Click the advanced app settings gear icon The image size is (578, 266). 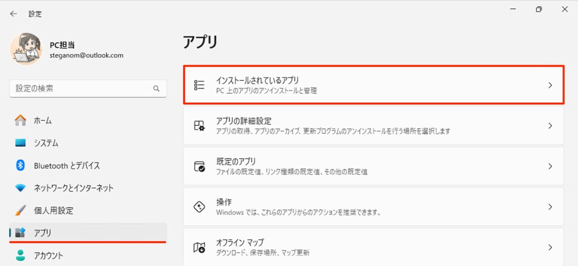pos(199,125)
